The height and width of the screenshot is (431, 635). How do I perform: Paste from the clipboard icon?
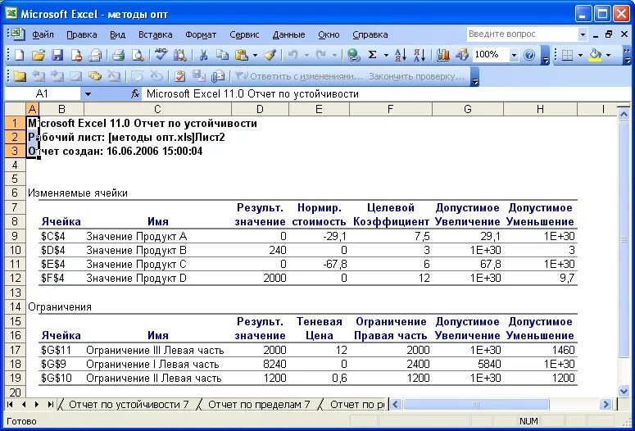[x=242, y=55]
